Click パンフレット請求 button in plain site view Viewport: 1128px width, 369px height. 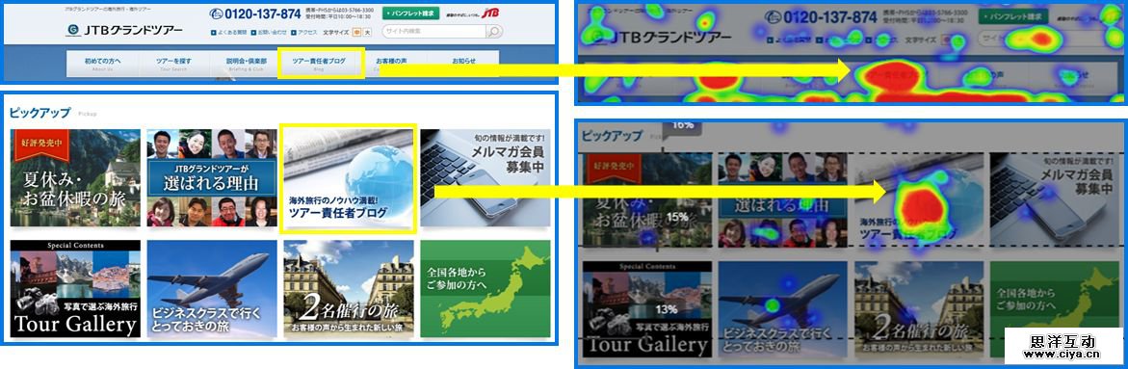click(410, 13)
